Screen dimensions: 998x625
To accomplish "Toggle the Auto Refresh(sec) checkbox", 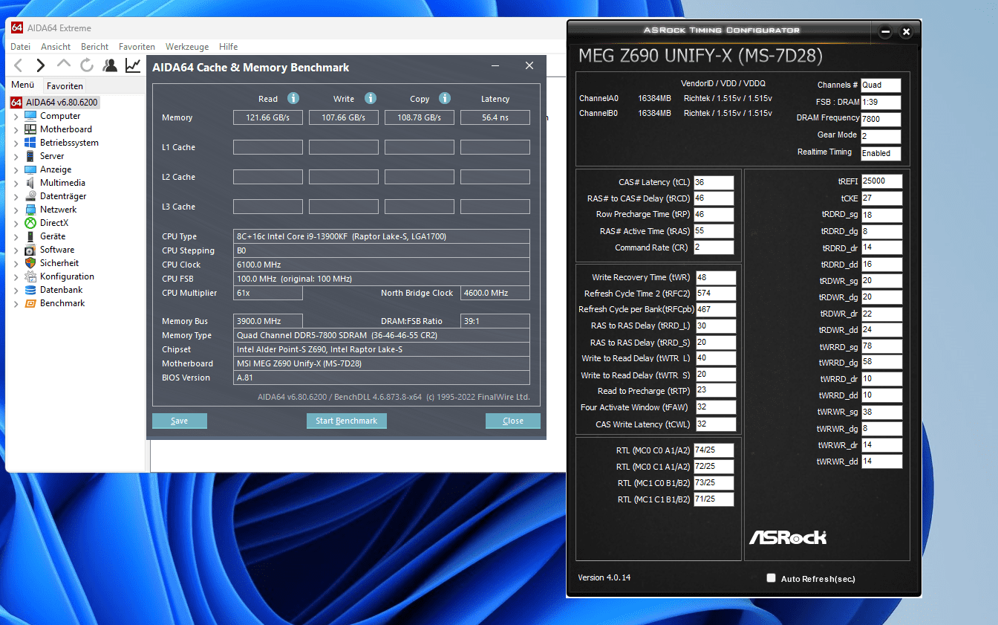I will tap(771, 577).
